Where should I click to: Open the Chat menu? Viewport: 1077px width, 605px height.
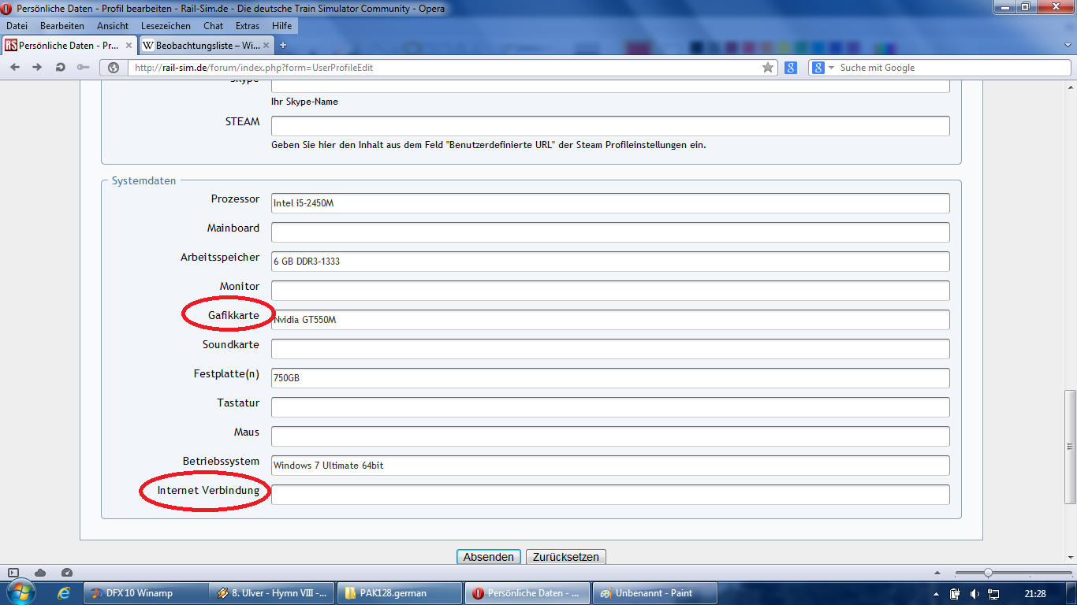point(213,26)
